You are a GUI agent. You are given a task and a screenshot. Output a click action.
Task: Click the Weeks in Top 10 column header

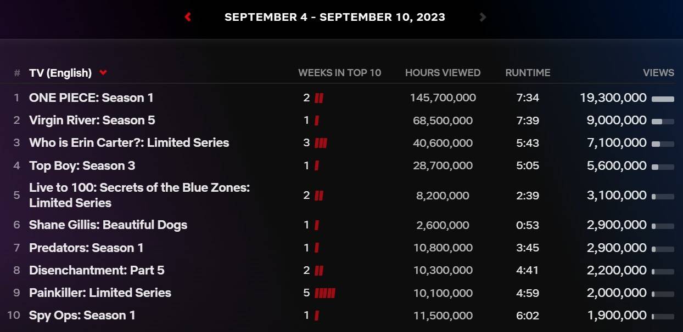pyautogui.click(x=339, y=73)
